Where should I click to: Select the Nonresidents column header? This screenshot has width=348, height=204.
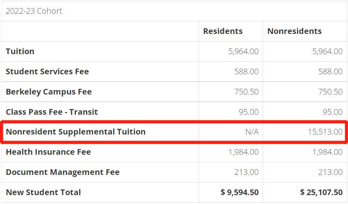point(294,31)
